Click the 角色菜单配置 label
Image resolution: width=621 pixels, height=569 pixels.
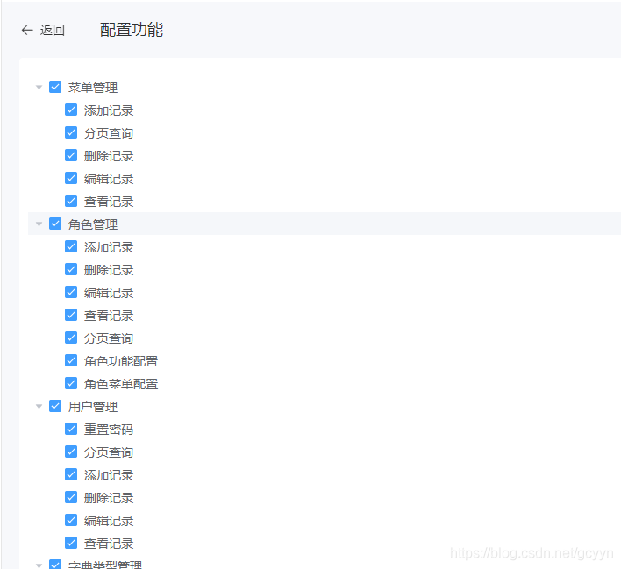coord(121,384)
